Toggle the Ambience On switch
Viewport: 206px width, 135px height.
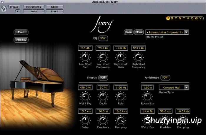pyautogui.click(x=165, y=77)
